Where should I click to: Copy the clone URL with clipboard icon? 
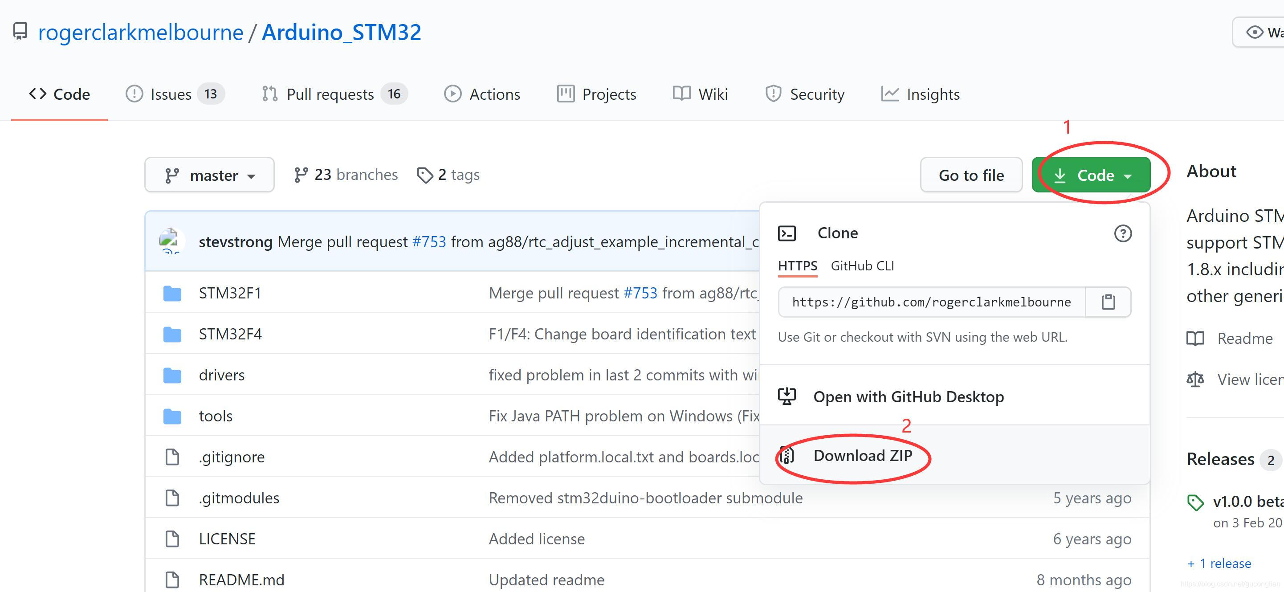coord(1108,302)
